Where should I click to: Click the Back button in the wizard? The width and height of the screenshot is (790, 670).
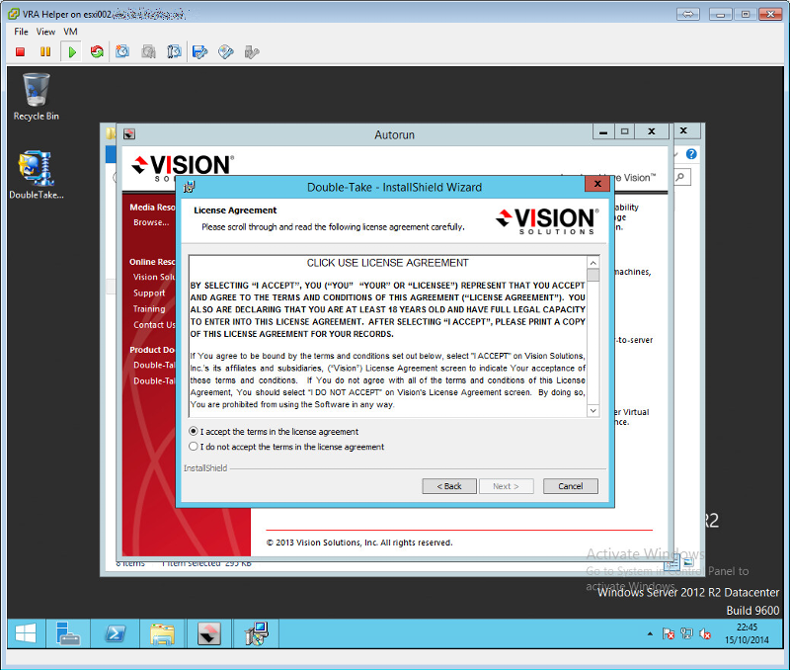[449, 486]
